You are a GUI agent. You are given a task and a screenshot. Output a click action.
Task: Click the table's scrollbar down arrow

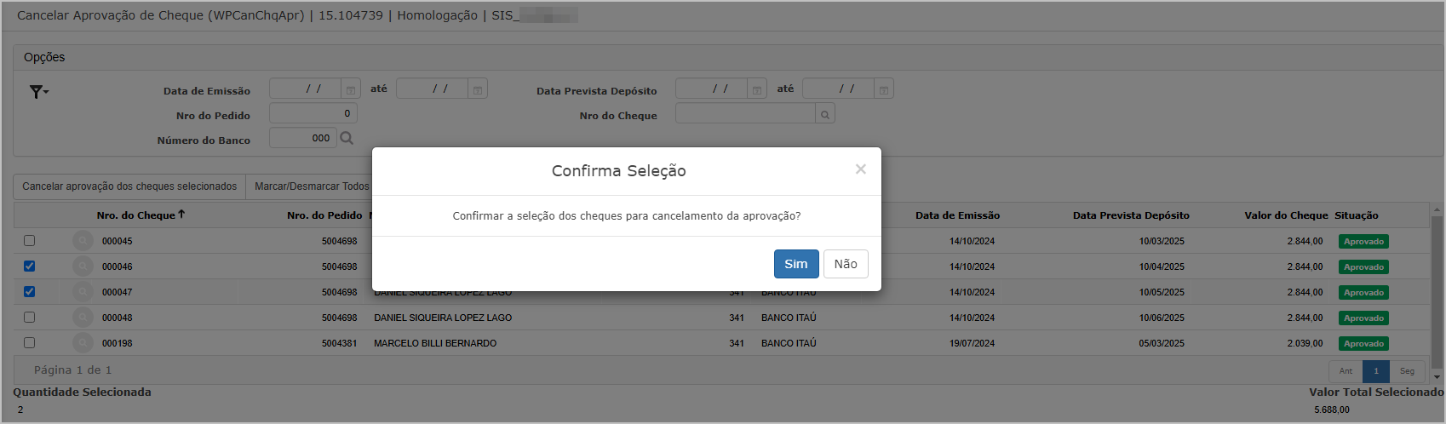pyautogui.click(x=1438, y=376)
